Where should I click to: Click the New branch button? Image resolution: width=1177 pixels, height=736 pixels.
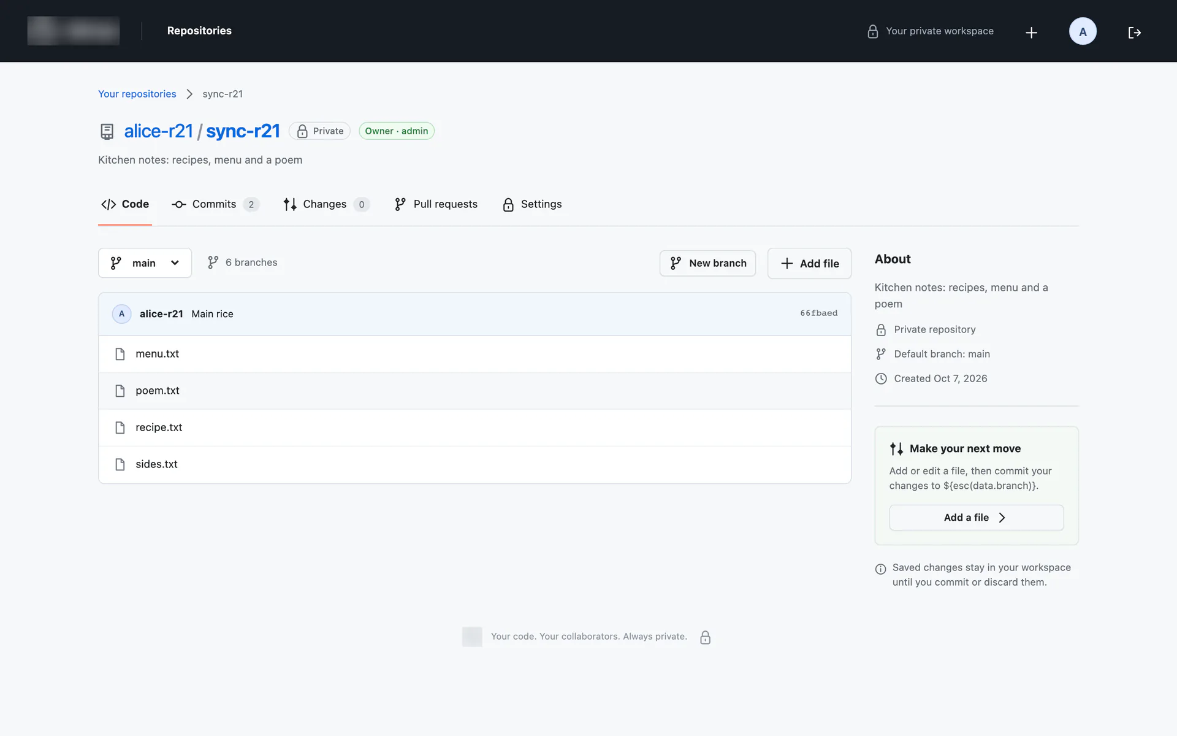[x=707, y=263]
